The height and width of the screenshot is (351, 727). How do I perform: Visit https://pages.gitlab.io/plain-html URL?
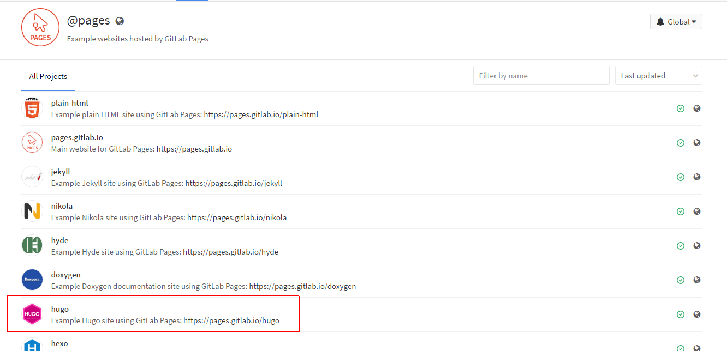tap(261, 114)
